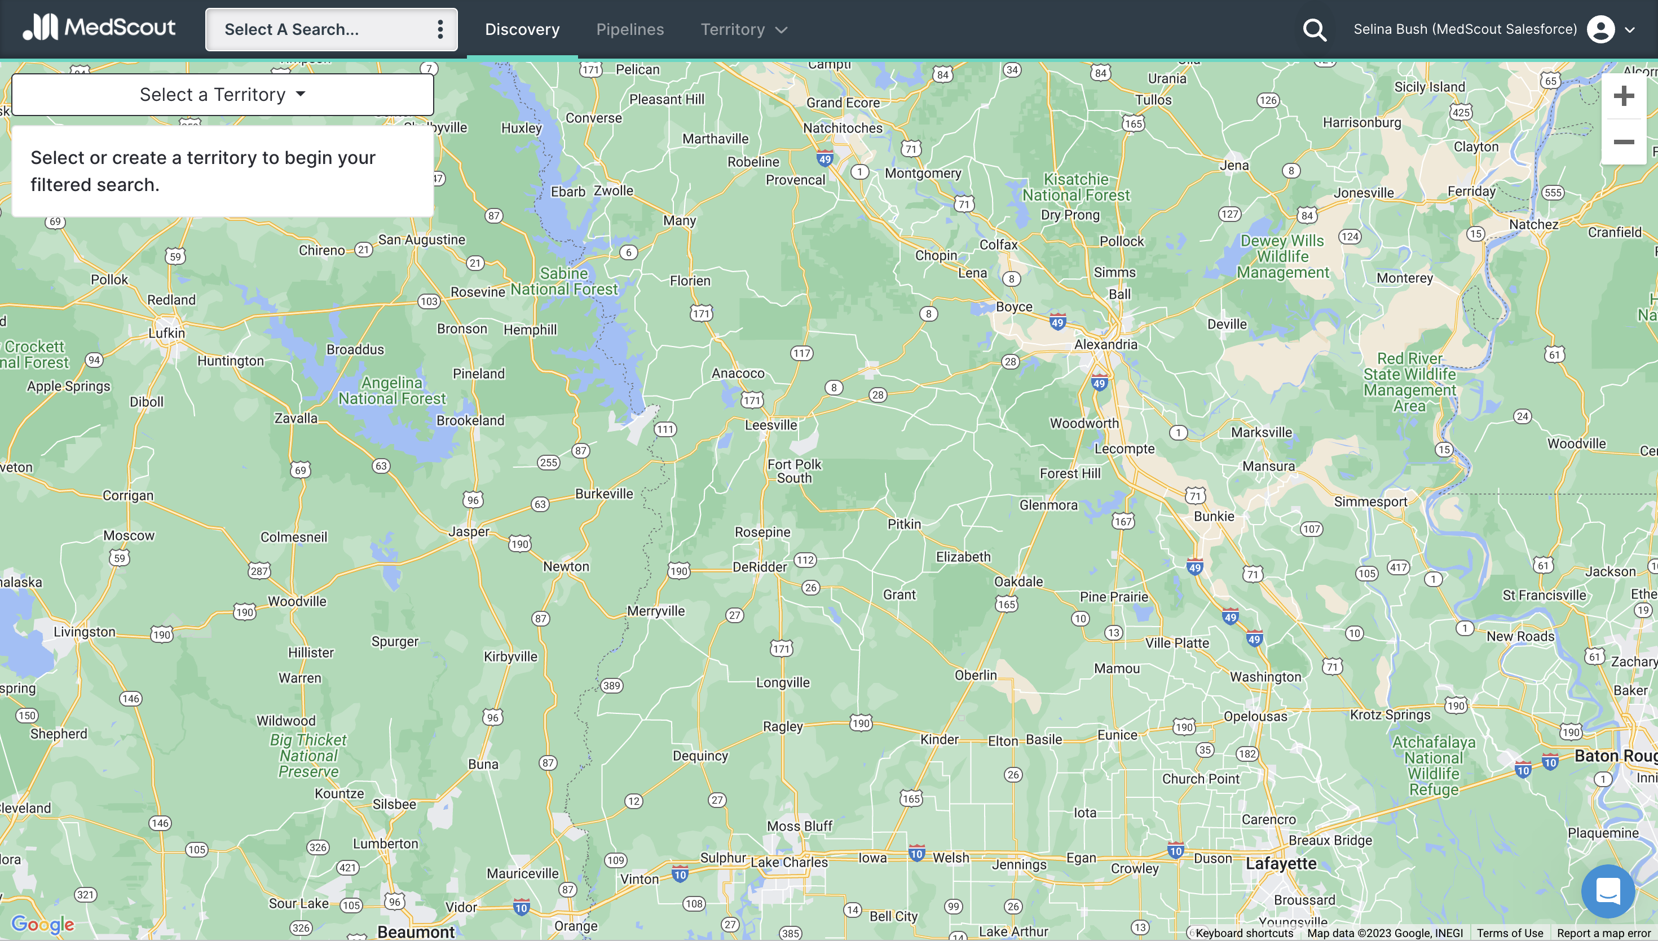Expand the Territory menu chevron
This screenshot has height=941, width=1658.
tap(781, 30)
